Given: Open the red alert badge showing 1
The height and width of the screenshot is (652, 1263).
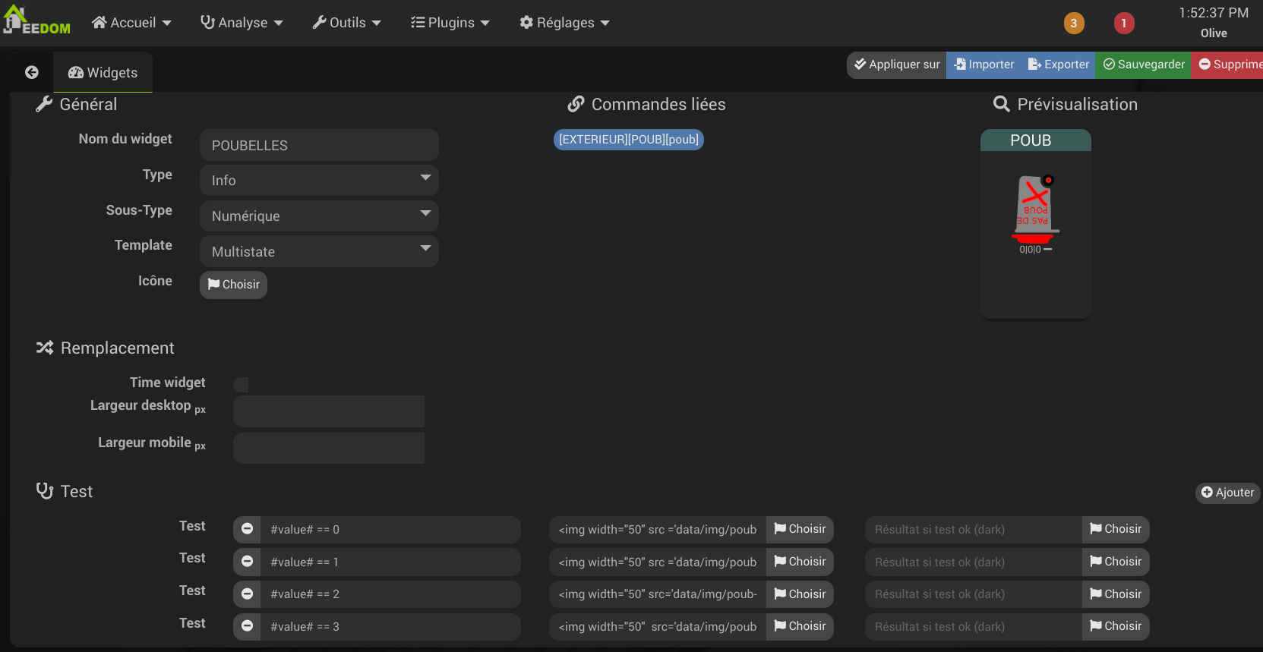Looking at the screenshot, I should tap(1123, 23).
